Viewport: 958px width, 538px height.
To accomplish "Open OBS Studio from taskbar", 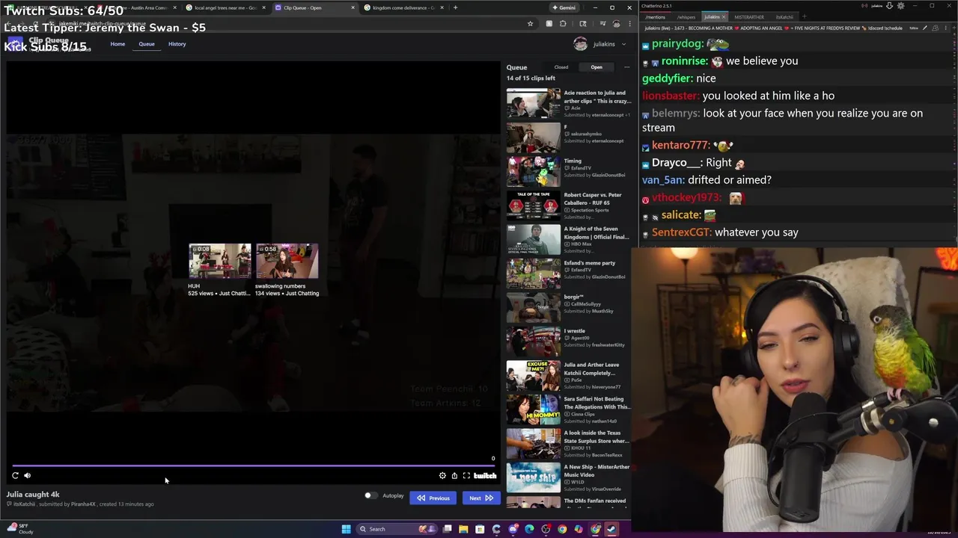I will 546,529.
